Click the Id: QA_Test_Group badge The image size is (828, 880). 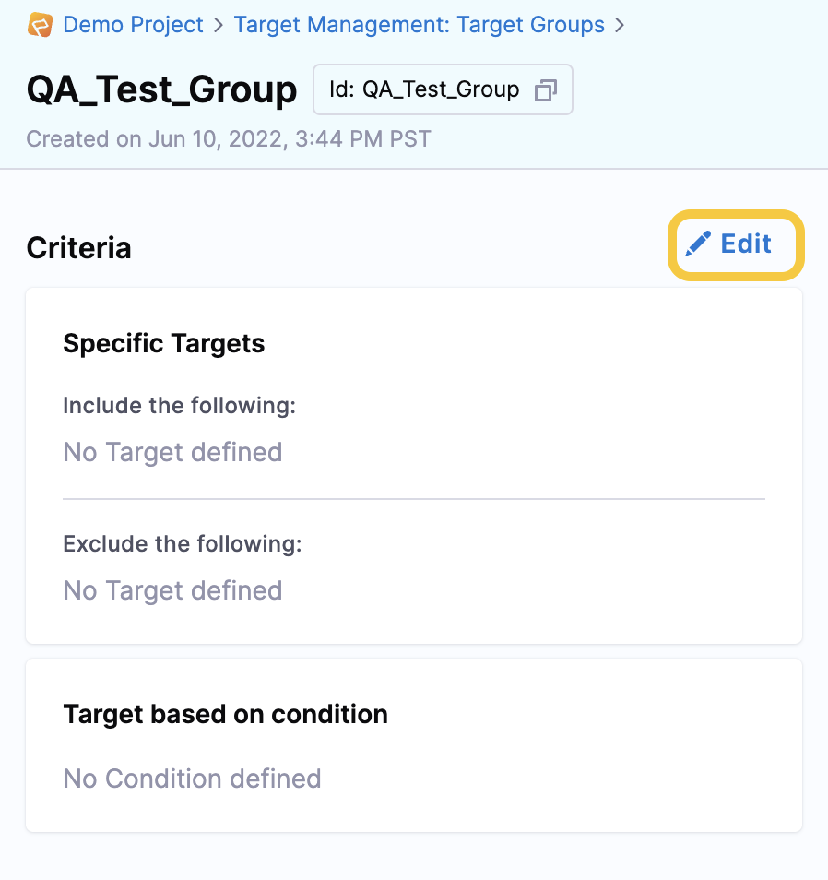(443, 89)
